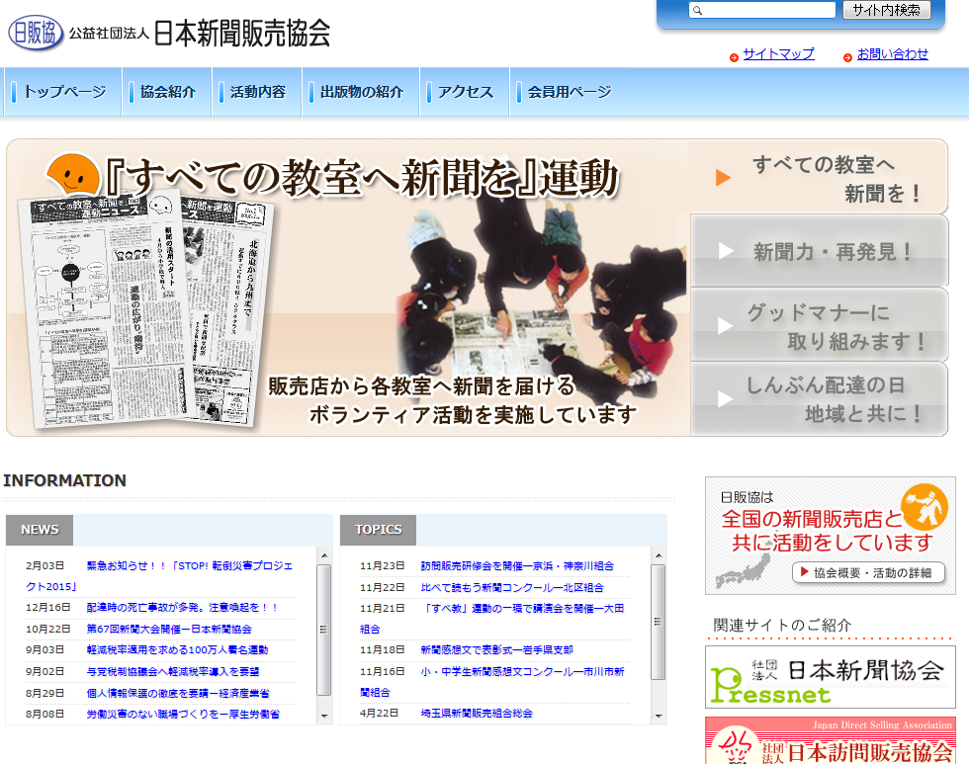
Task: Click the Pressnet green logo
Action: click(x=770, y=686)
